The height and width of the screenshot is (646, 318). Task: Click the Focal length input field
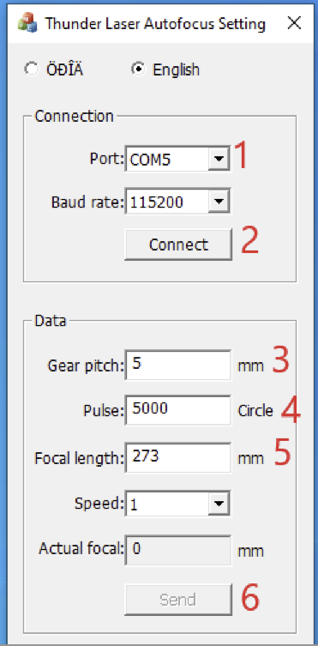(178, 457)
